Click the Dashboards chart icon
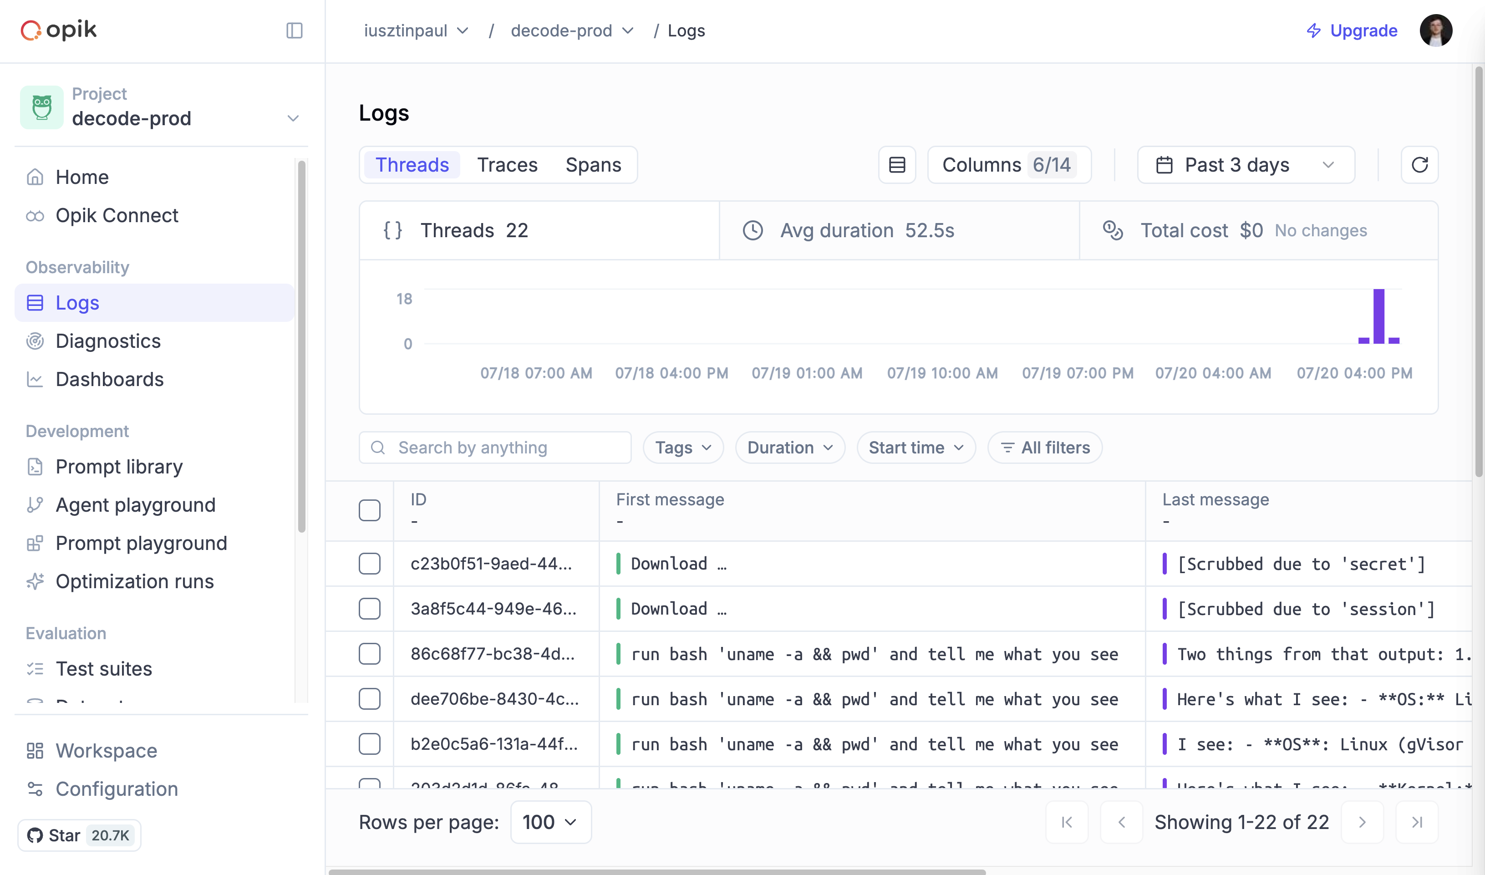The image size is (1485, 875). (35, 379)
